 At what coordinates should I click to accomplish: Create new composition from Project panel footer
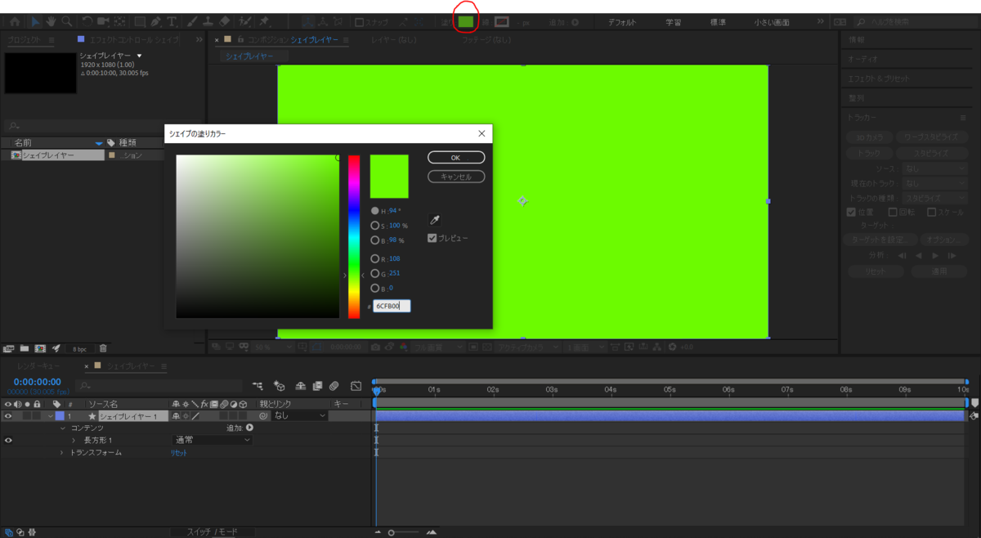click(x=39, y=348)
